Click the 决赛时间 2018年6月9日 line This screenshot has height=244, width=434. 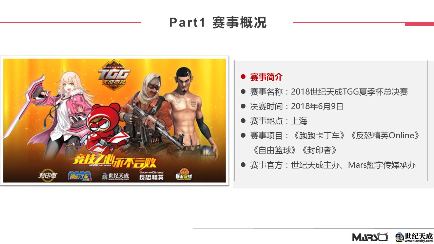point(297,106)
